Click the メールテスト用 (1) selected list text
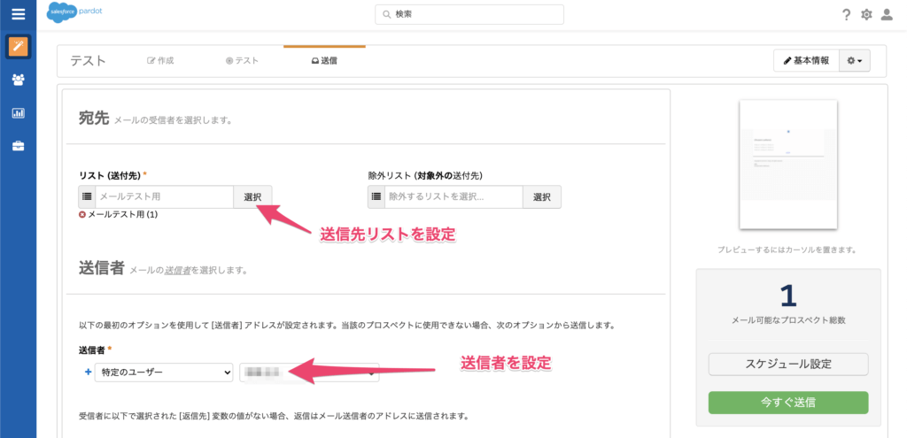 pyautogui.click(x=123, y=214)
